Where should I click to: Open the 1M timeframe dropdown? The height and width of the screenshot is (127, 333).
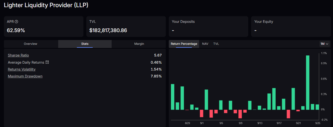324,44
